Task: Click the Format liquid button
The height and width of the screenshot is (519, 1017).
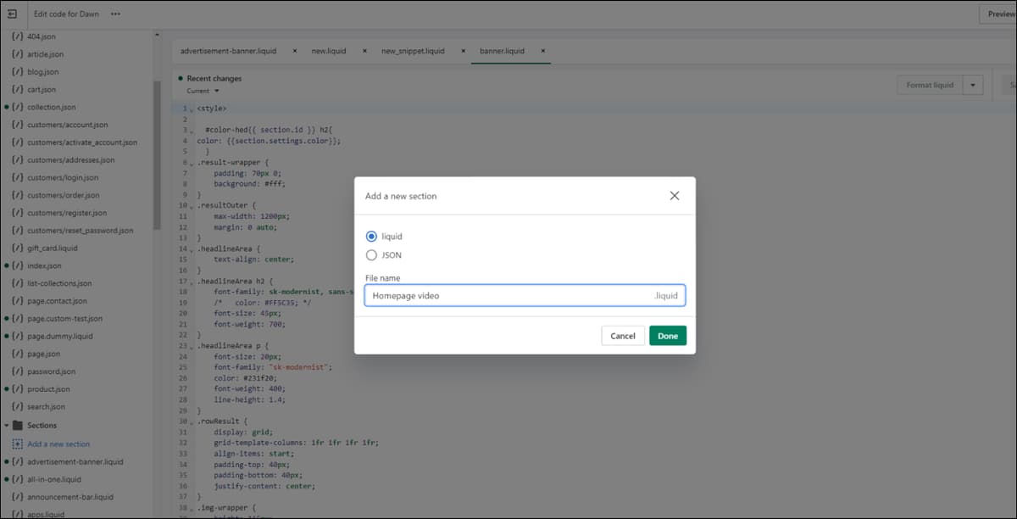Action: [x=930, y=85]
